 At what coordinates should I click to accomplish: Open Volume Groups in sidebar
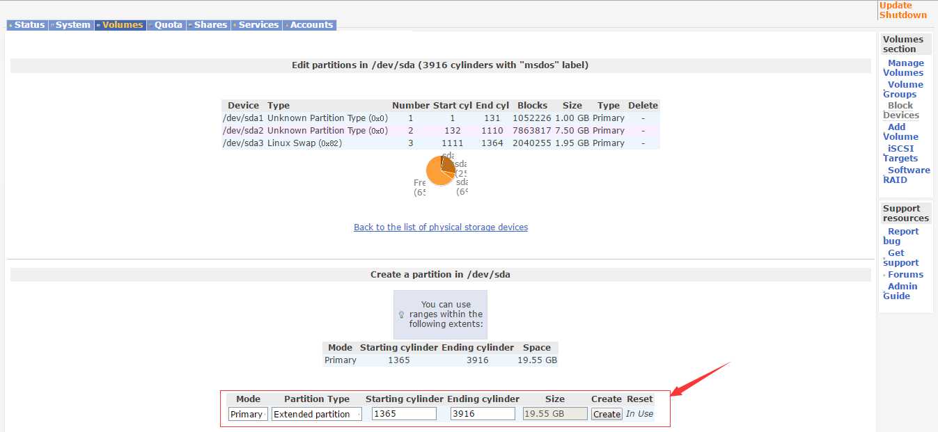(903, 90)
